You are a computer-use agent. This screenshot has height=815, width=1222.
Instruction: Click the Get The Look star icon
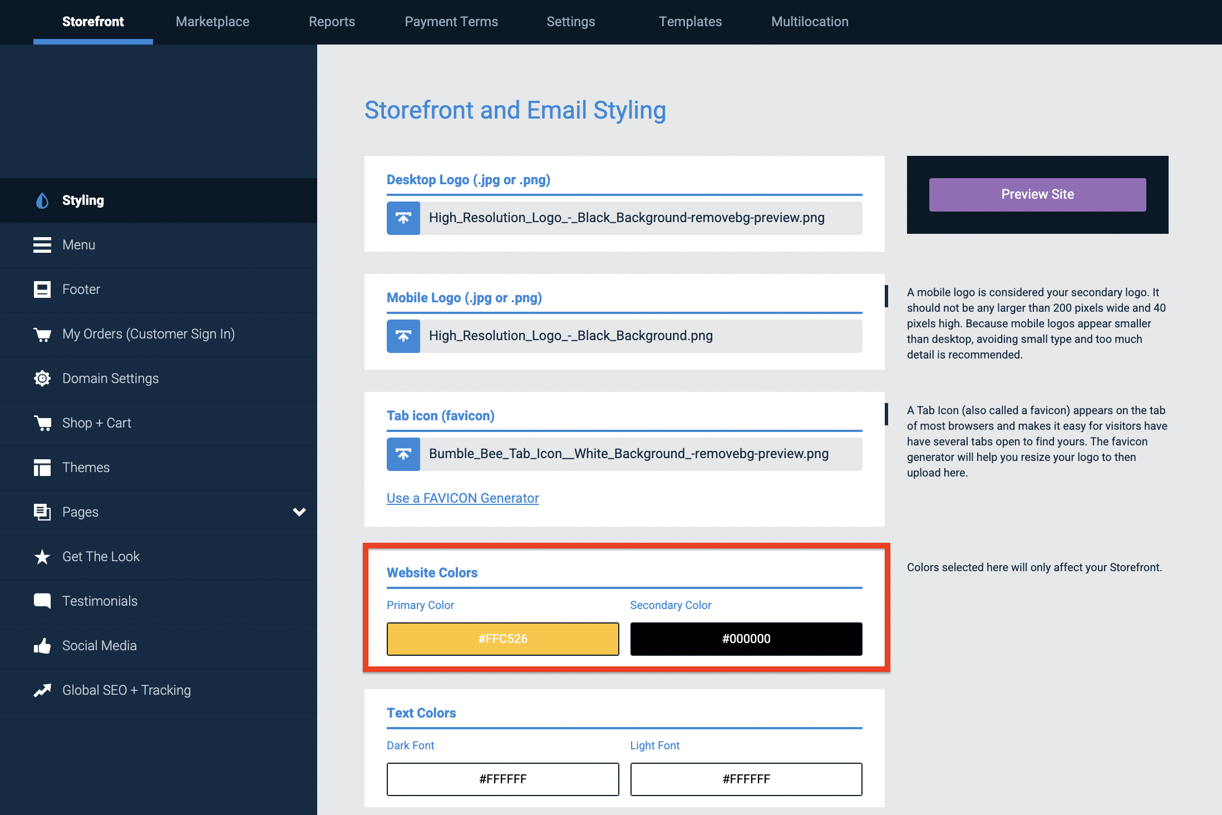tap(42, 556)
